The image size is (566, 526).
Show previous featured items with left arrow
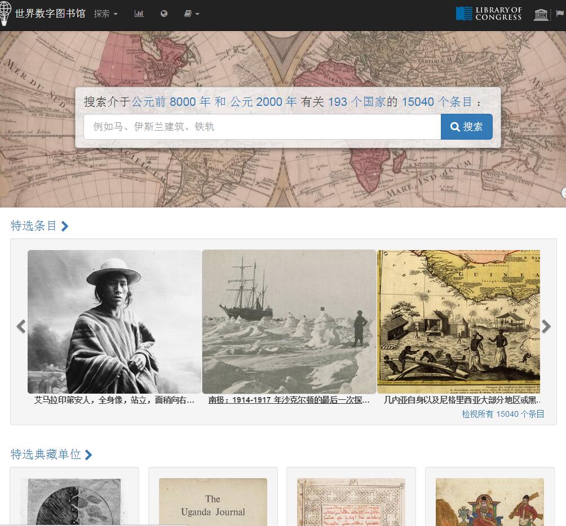point(21,326)
